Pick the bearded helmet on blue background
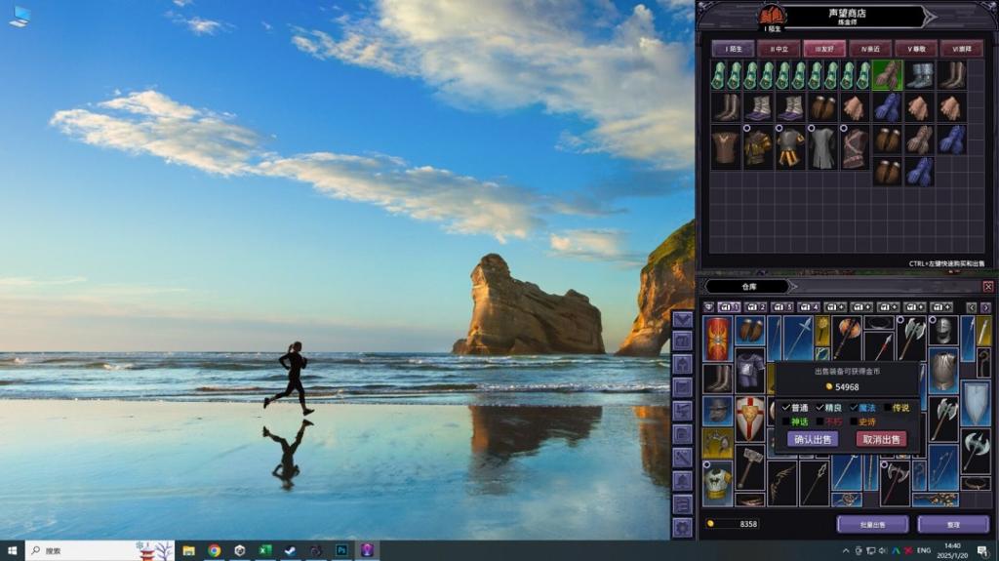 tap(718, 411)
